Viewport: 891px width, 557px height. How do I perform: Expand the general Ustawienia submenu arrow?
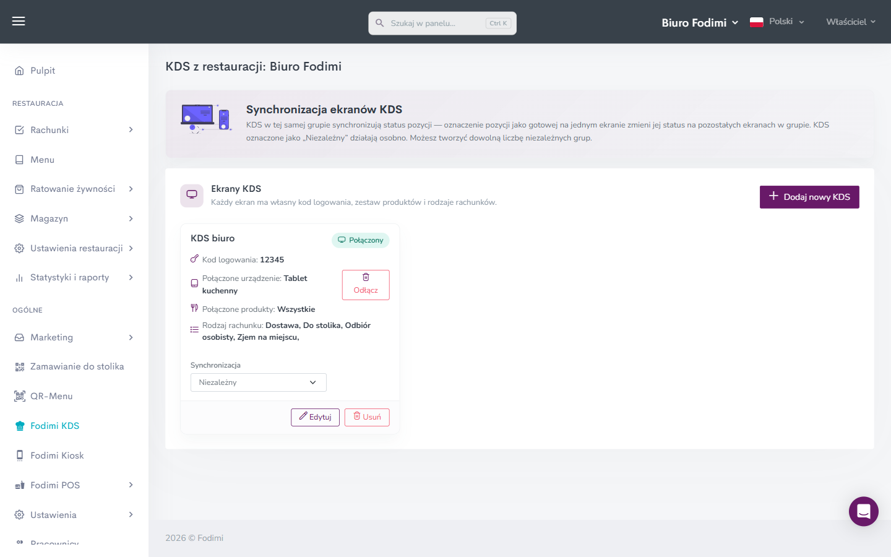point(131,515)
